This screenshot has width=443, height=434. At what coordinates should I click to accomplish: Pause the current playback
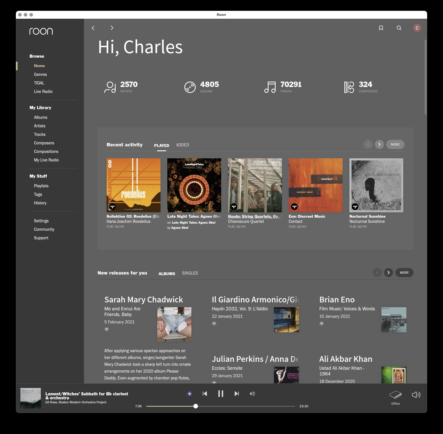(x=221, y=394)
